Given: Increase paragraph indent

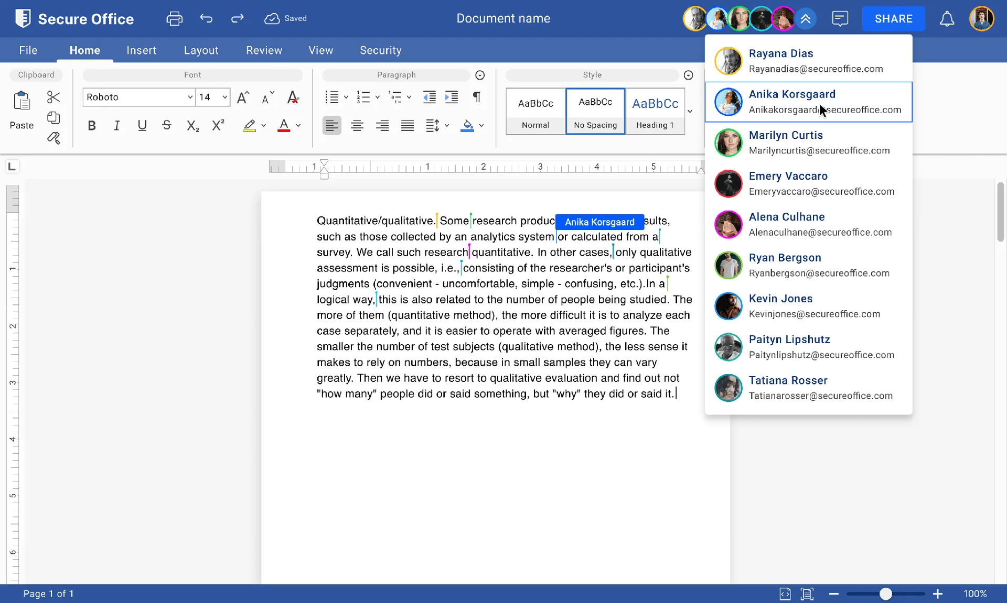Looking at the screenshot, I should (x=452, y=97).
